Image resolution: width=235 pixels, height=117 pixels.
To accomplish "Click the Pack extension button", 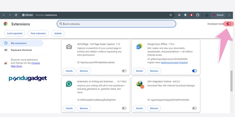I will pyautogui.click(x=38, y=33).
